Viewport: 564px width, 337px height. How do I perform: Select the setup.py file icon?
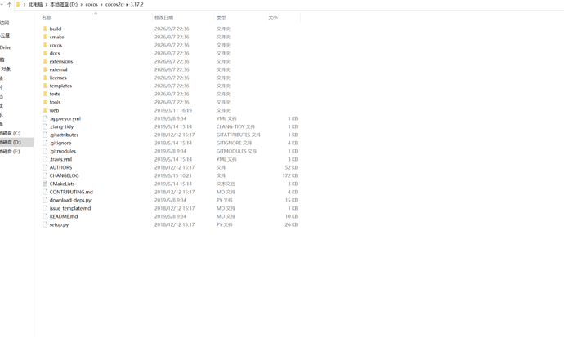coord(45,224)
